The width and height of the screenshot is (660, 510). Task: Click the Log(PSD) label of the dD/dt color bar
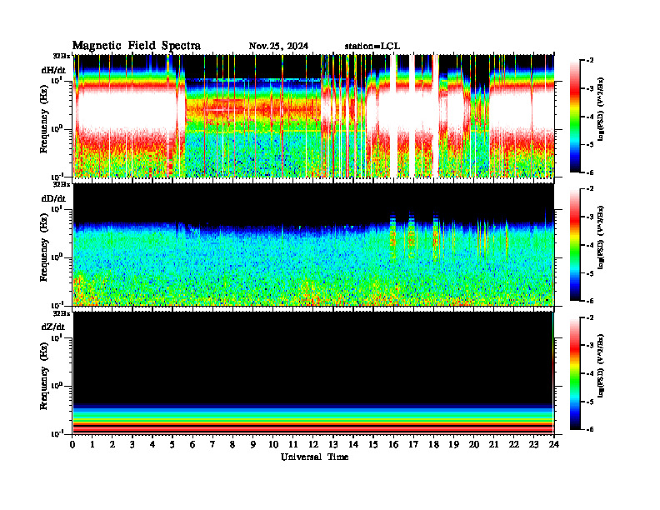pos(601,237)
